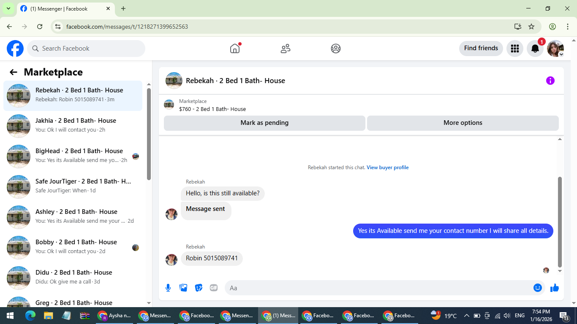Expand the tab search dropdown arrow
This screenshot has width=577, height=324.
pyautogui.click(x=8, y=8)
